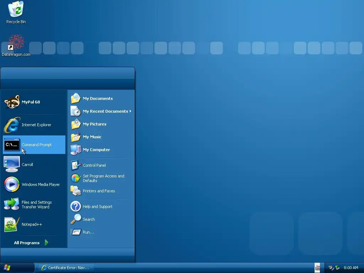Click the Carroll label text
The height and width of the screenshot is (273, 364).
click(x=27, y=165)
